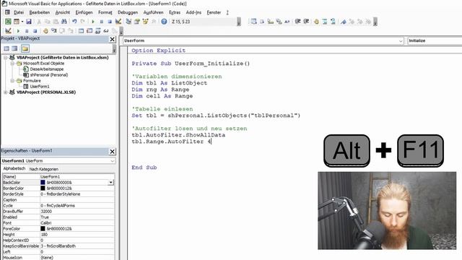Toggle breakpoint hand icon in Edit toolbar

[x=316, y=22]
